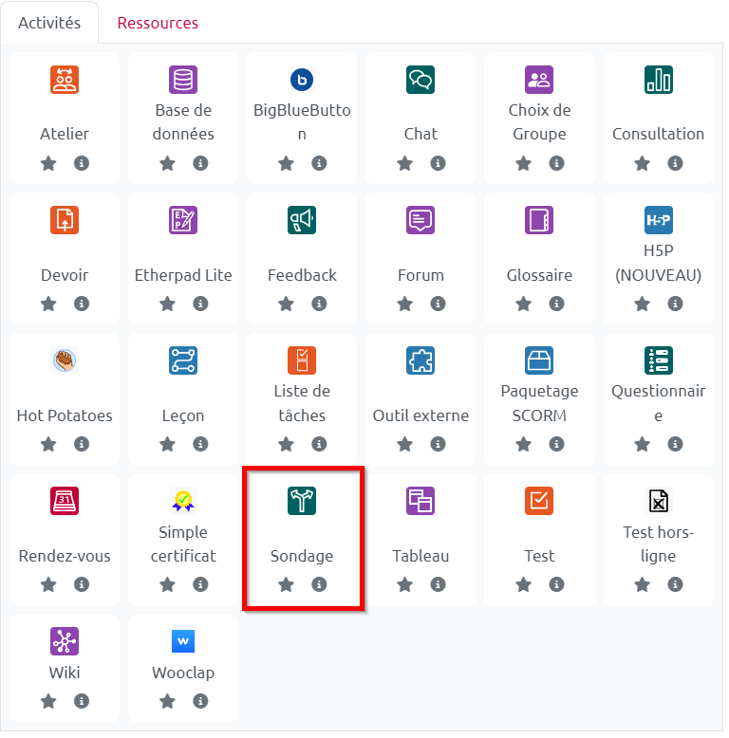729x738 pixels.
Task: Click the Paquetage SCORM label
Action: [539, 403]
